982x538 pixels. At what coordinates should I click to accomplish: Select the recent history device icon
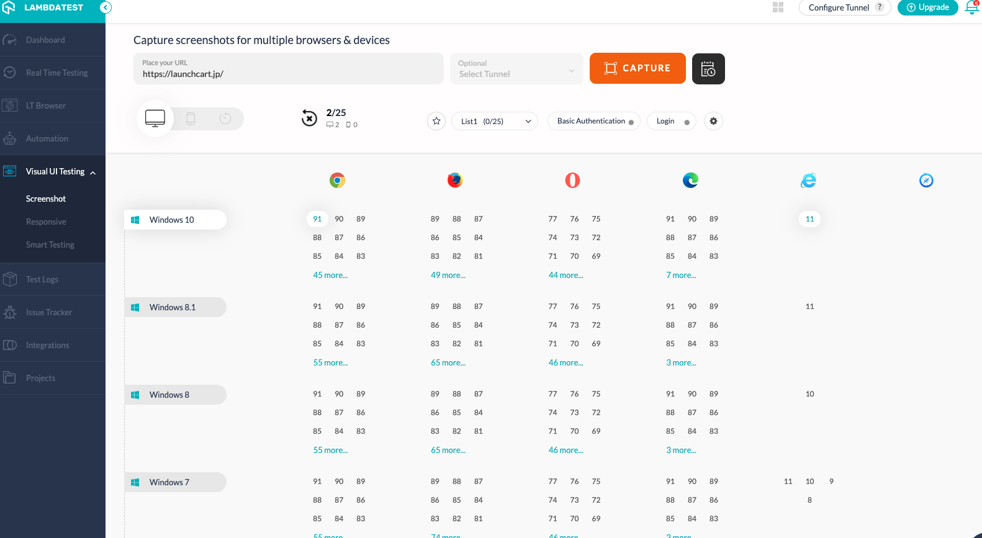tap(225, 119)
